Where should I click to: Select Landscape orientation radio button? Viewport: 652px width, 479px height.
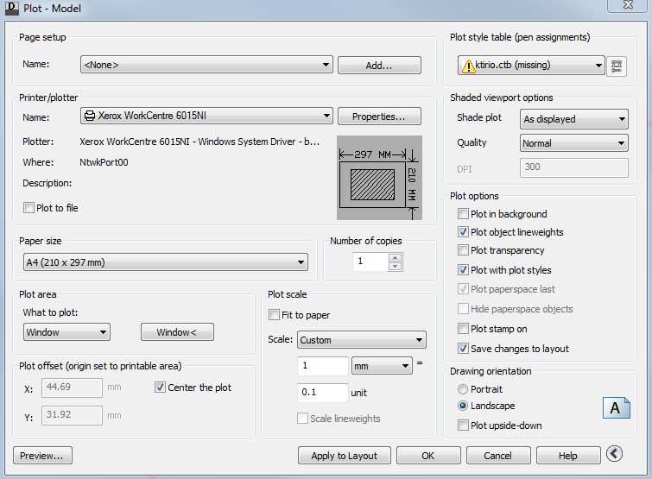coord(462,406)
